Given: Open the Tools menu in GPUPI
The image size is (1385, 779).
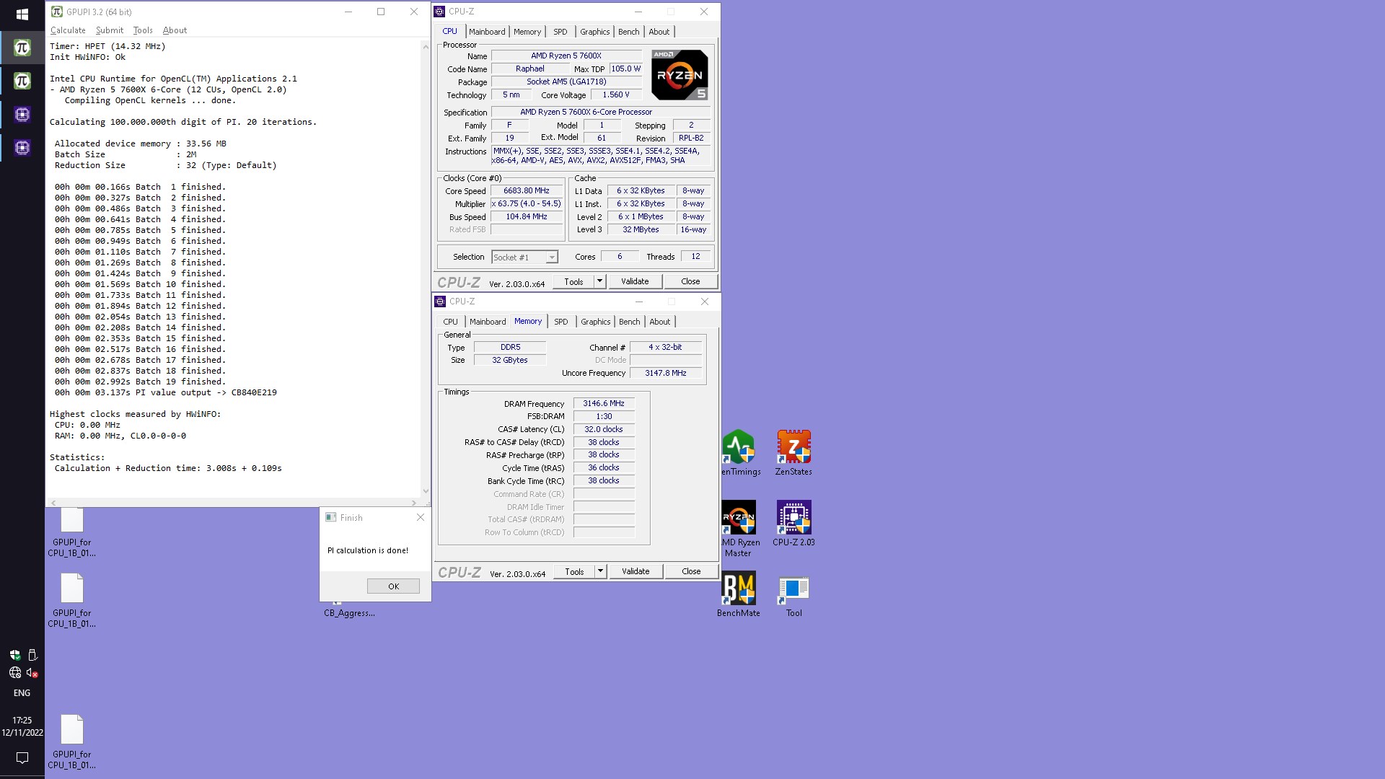Looking at the screenshot, I should (143, 30).
